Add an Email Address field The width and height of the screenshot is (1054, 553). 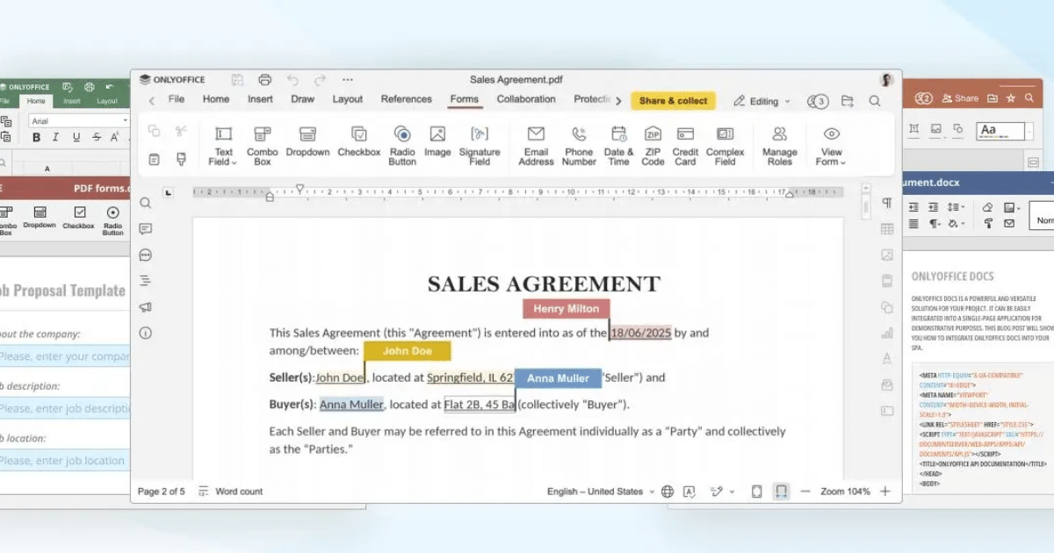point(536,145)
